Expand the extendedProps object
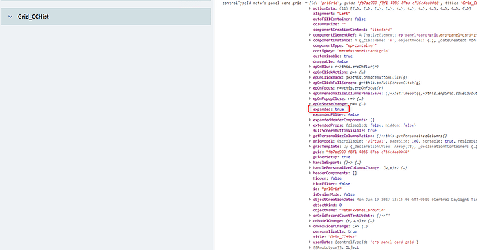The height and width of the screenshot is (250, 477). [x=310, y=125]
